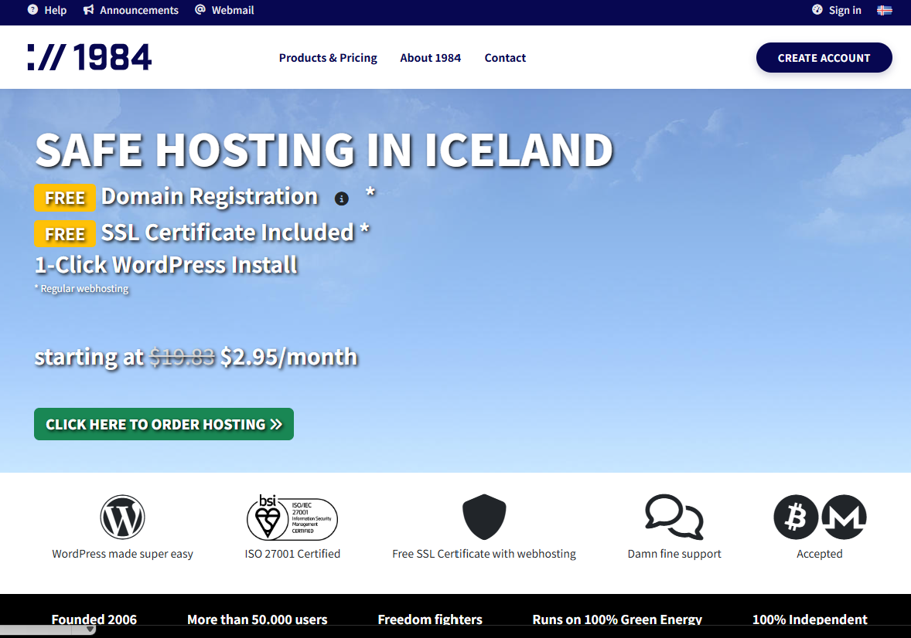Viewport: 911px width, 638px height.
Task: Open Products & Pricing menu
Action: tap(328, 57)
